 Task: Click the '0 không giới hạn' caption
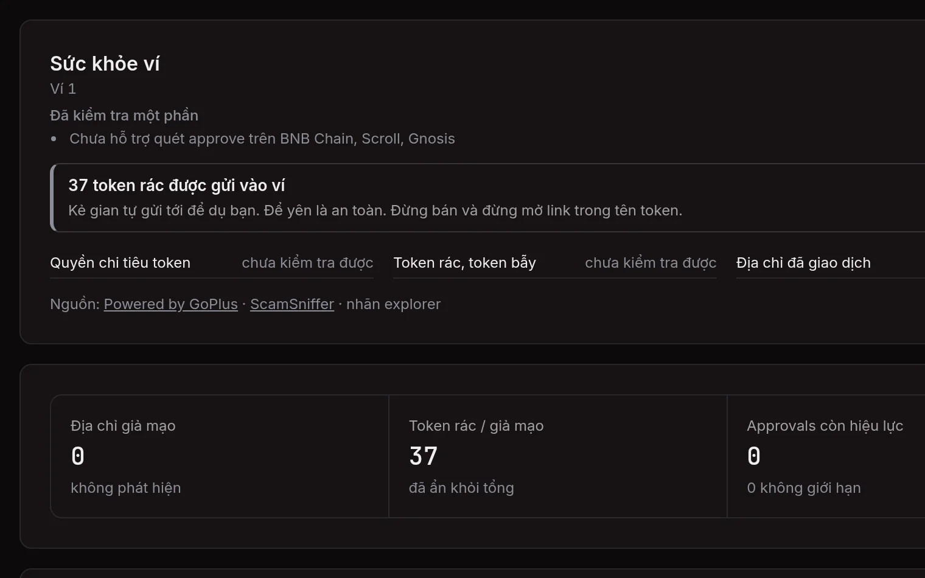click(x=803, y=488)
